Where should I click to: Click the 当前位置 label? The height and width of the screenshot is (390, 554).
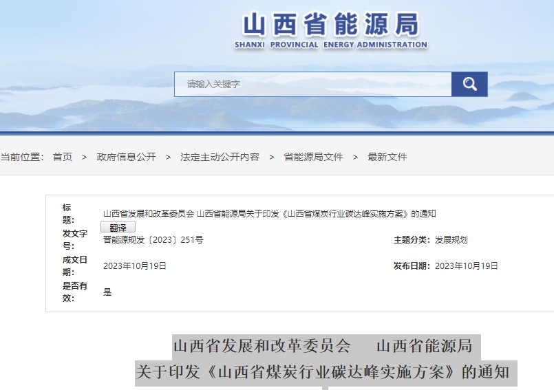click(21, 157)
